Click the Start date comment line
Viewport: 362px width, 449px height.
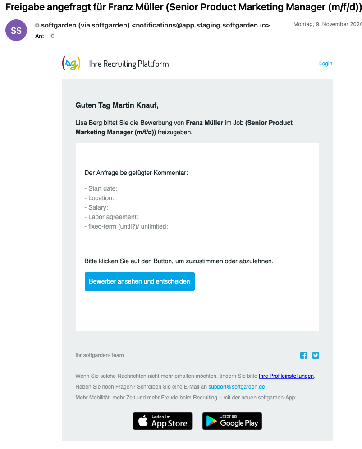tap(101, 189)
